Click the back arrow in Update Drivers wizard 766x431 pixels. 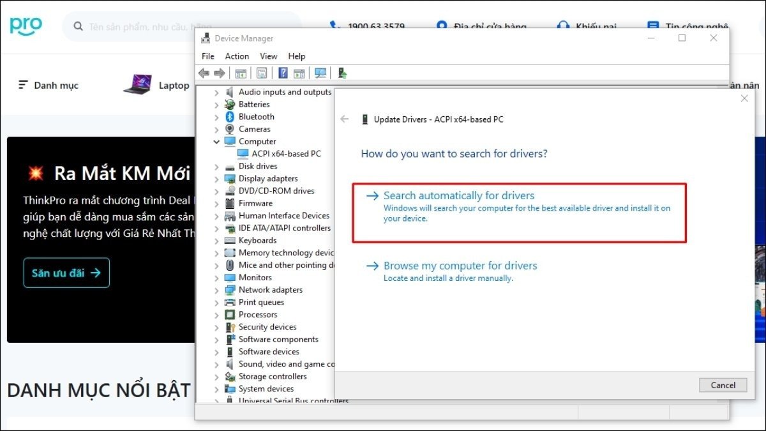click(345, 119)
